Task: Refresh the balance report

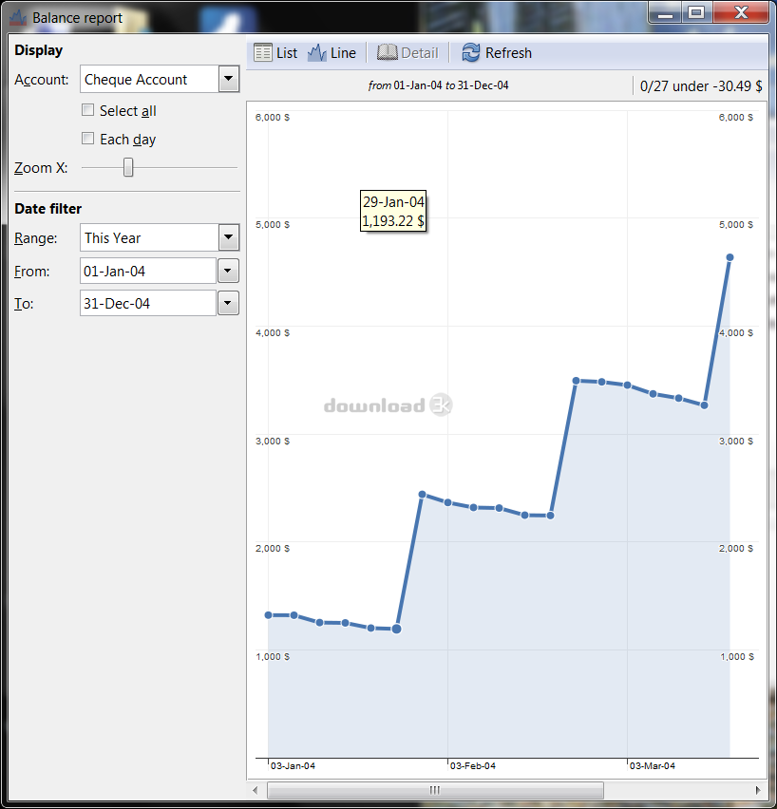Action: click(x=496, y=52)
